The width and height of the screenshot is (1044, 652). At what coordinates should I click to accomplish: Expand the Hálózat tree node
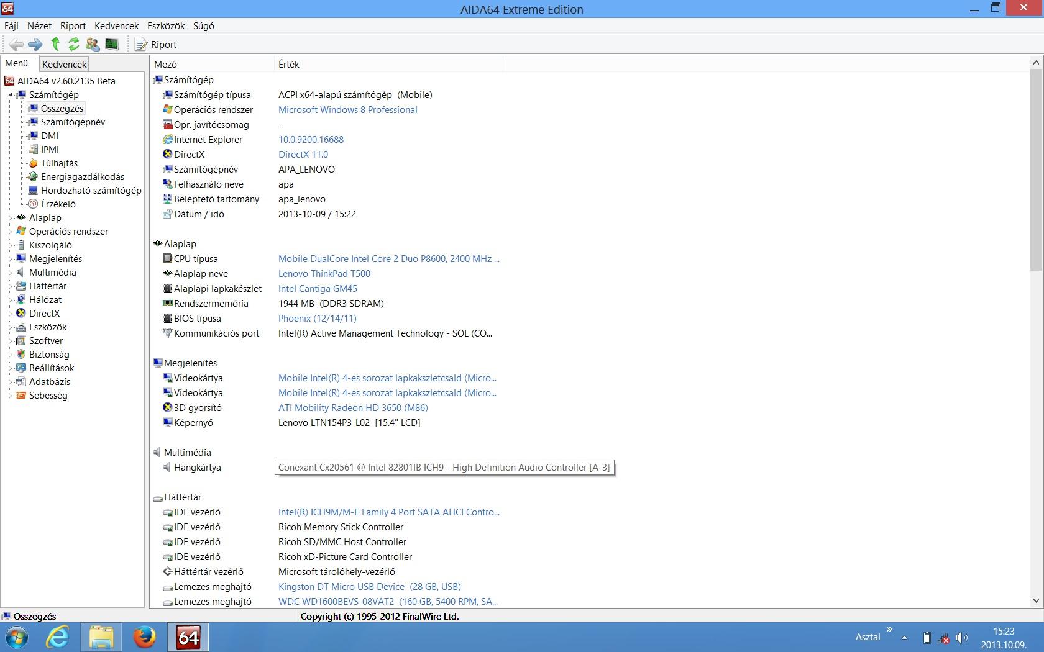click(x=10, y=300)
